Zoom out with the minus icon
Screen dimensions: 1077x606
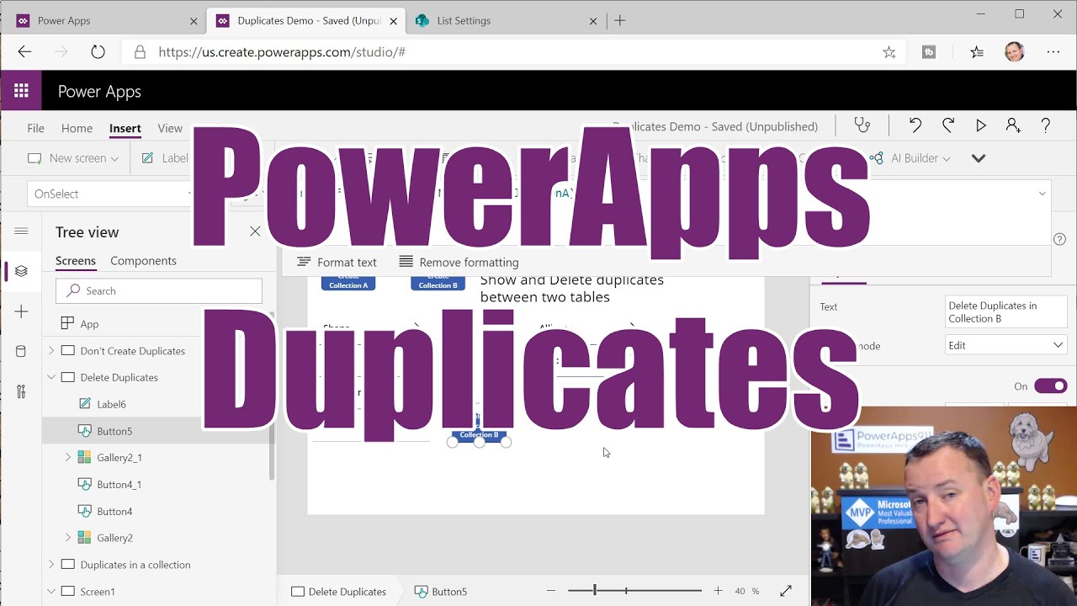(551, 592)
